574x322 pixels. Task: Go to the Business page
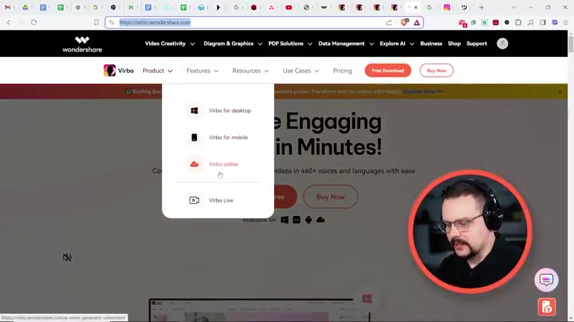pyautogui.click(x=431, y=44)
